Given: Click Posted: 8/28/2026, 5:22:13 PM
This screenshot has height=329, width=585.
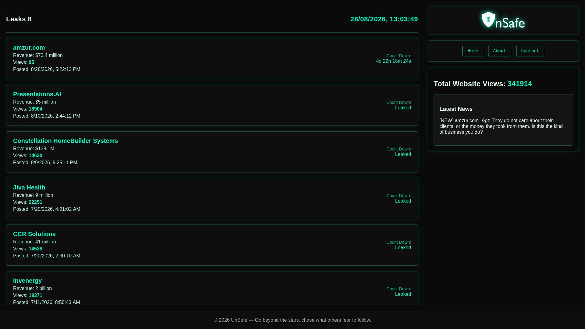Looking at the screenshot, I should click(x=47, y=69).
